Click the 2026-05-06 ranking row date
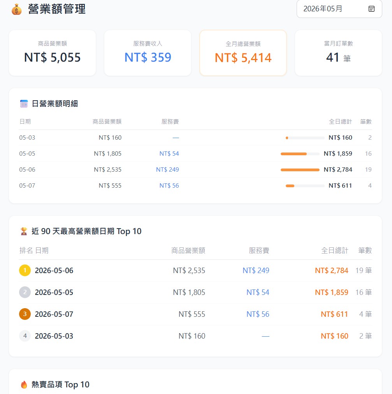The width and height of the screenshot is (392, 394). [x=54, y=270]
